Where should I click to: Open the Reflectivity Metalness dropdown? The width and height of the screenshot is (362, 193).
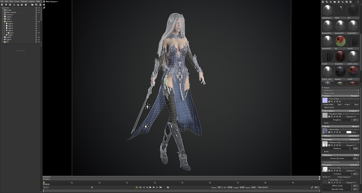354,139
